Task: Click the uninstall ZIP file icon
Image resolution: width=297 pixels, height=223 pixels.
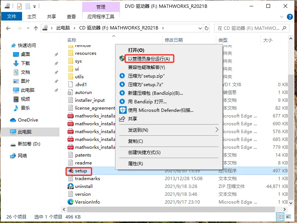Action: [x=71, y=186]
